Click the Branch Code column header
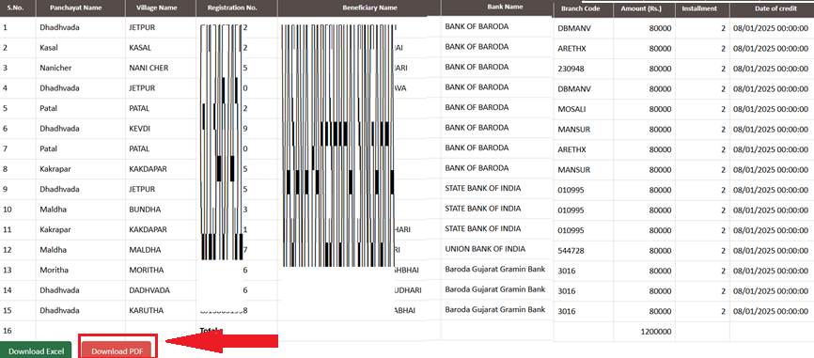Image resolution: width=814 pixels, height=358 pixels. (x=584, y=8)
